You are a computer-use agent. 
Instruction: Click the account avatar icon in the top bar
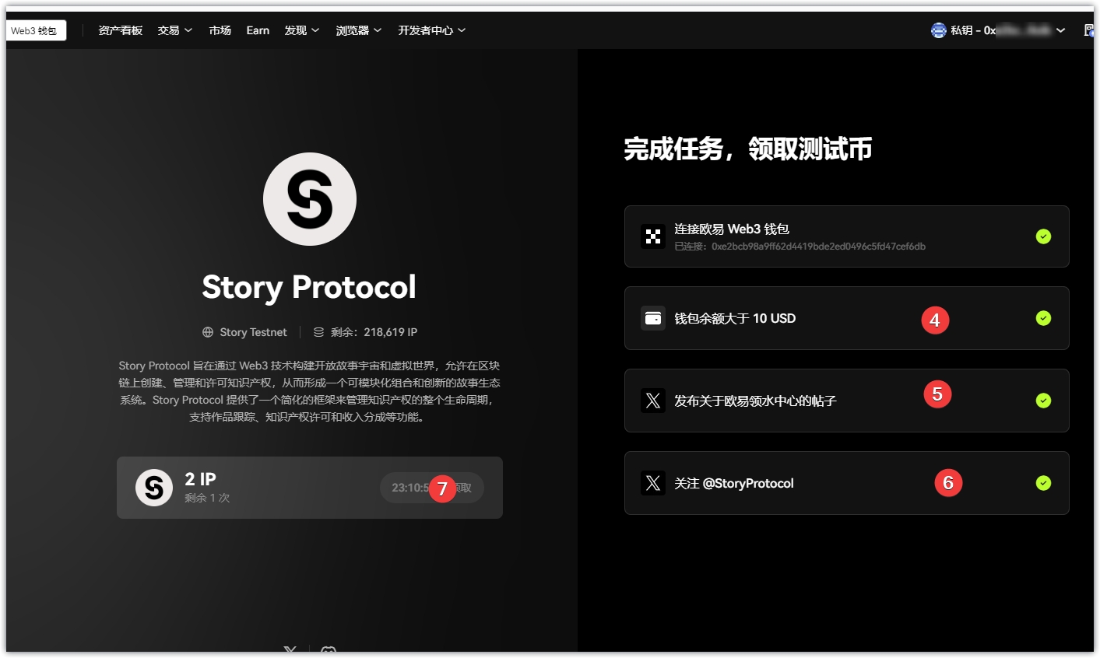coord(938,30)
